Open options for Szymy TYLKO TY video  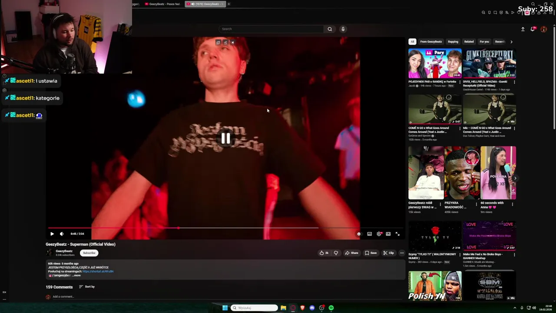[460, 254]
